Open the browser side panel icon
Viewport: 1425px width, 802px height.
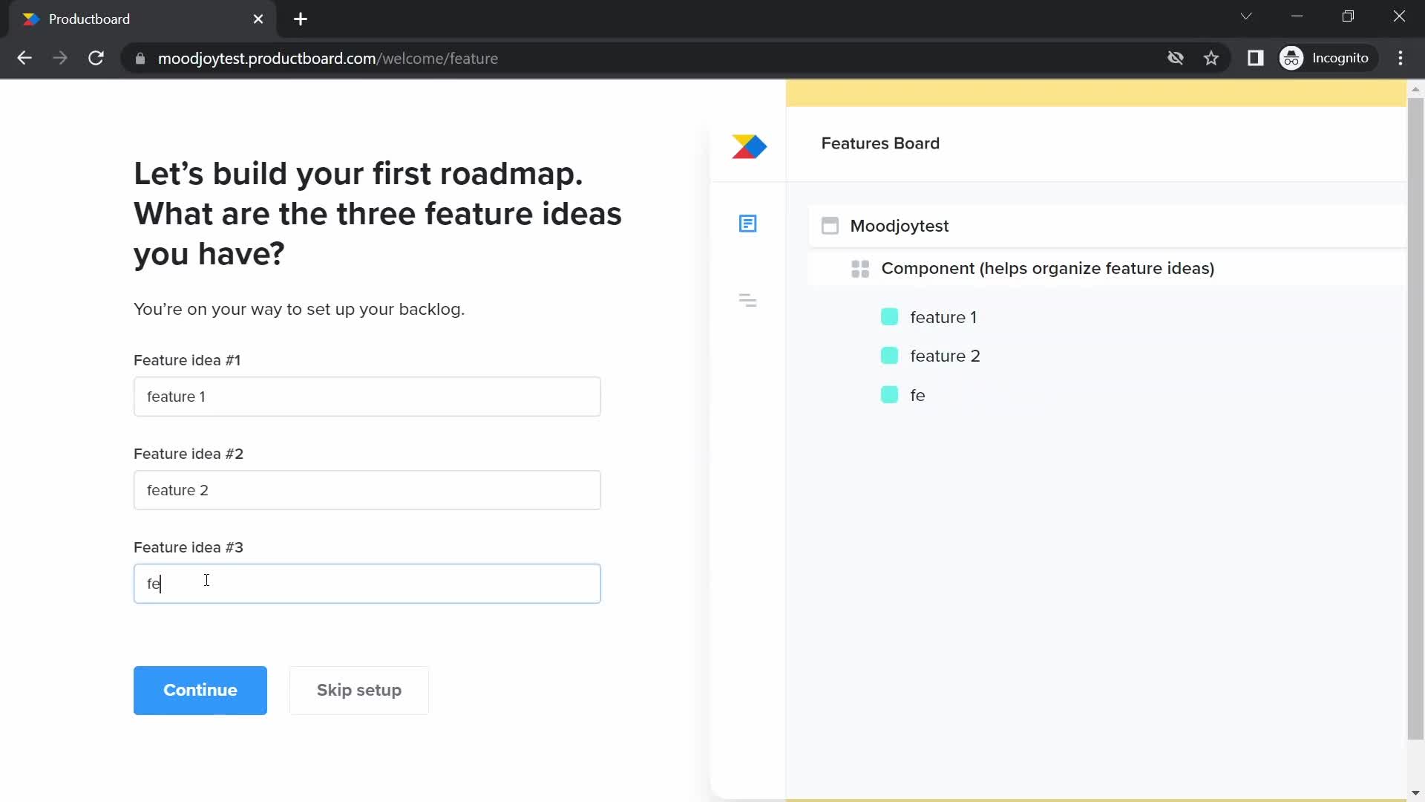(1255, 58)
